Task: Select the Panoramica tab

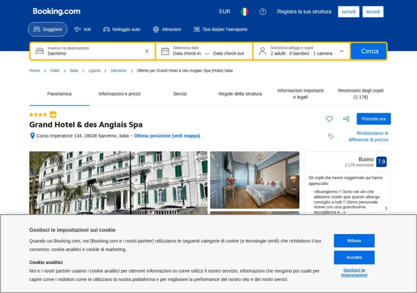Action: 59,94
